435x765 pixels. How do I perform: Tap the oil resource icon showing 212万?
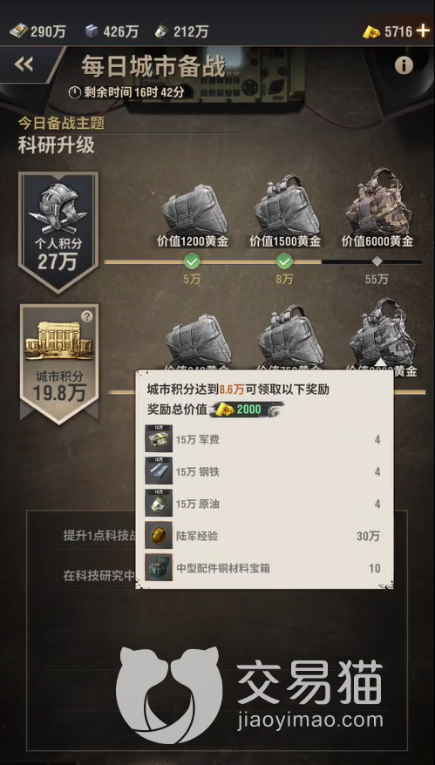[x=161, y=31]
